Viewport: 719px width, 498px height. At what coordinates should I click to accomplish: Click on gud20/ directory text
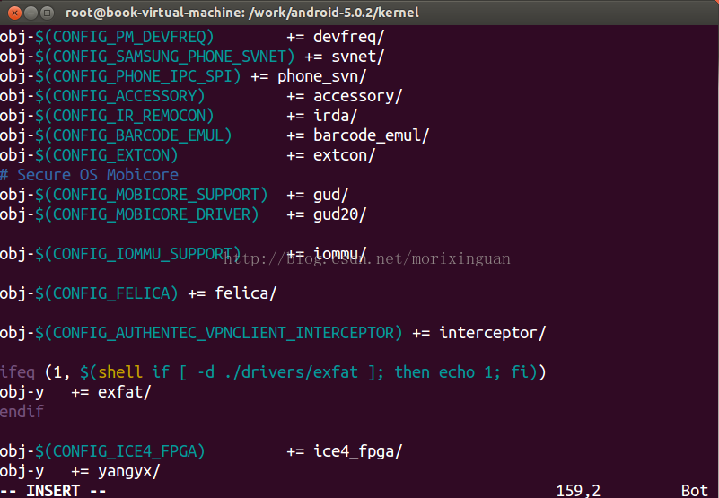point(340,214)
